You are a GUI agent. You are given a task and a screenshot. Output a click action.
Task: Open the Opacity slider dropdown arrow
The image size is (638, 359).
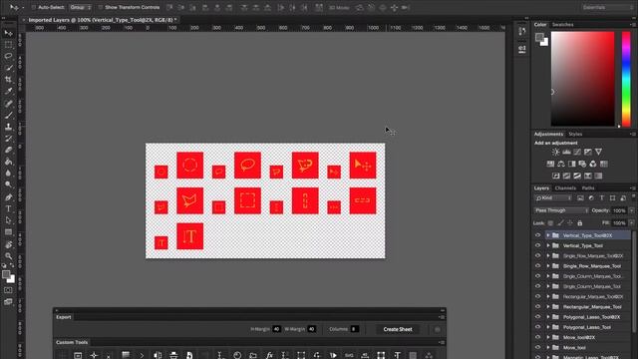[631, 210]
